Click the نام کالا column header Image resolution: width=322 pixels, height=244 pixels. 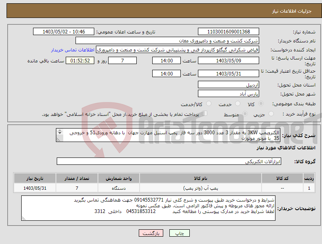click(x=200, y=178)
